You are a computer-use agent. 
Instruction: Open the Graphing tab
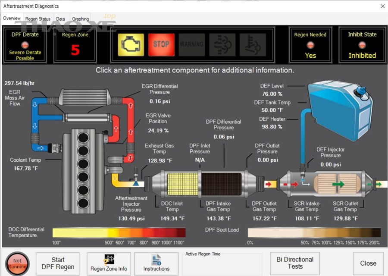click(x=80, y=19)
